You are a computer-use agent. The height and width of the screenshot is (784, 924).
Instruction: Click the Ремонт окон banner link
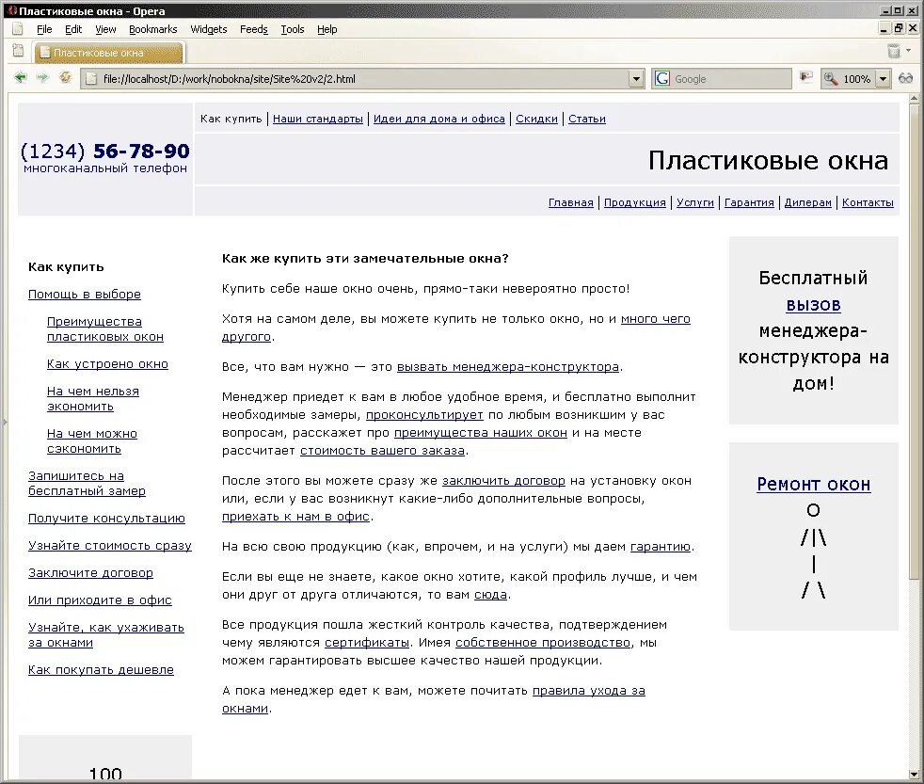point(813,485)
